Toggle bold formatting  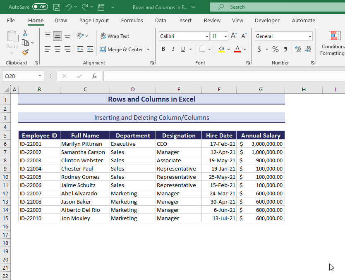click(163, 49)
